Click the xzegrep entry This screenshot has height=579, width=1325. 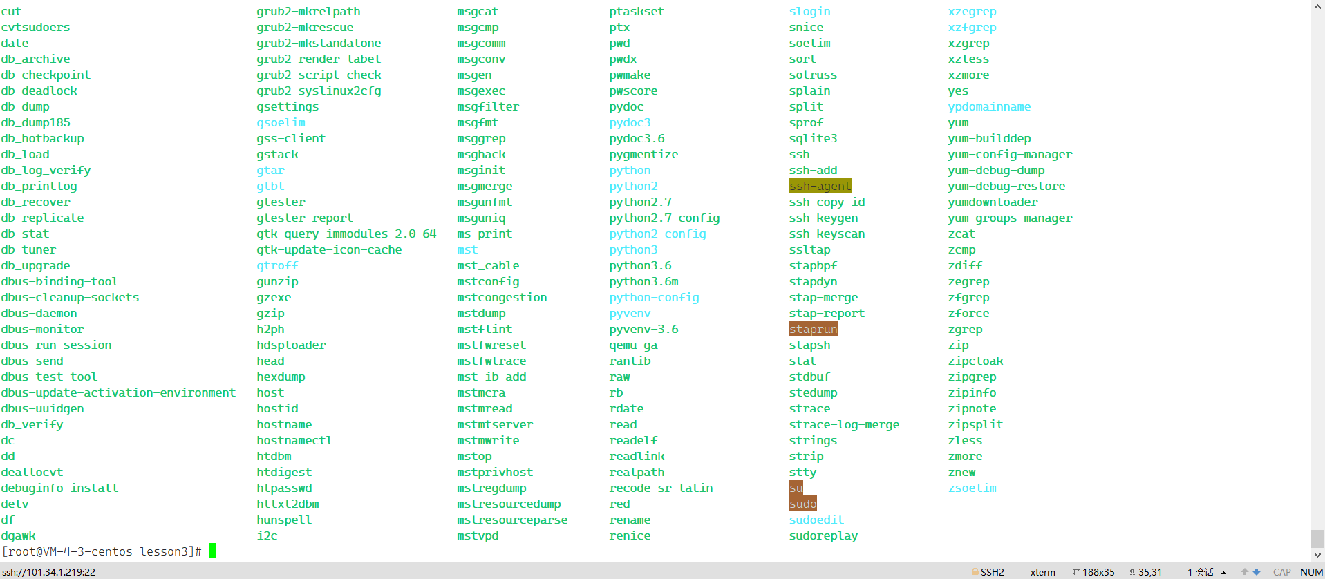click(x=972, y=11)
